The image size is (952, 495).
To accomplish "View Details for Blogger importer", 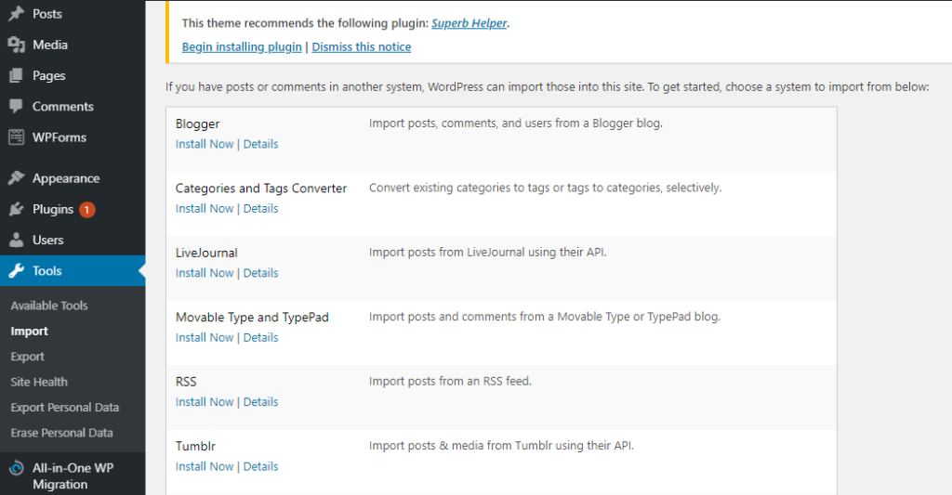I will coord(260,144).
